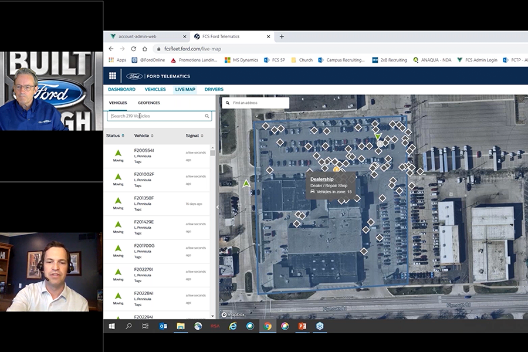The image size is (528, 352).
Task: Open the Apps bookmark icon
Action: [111, 60]
